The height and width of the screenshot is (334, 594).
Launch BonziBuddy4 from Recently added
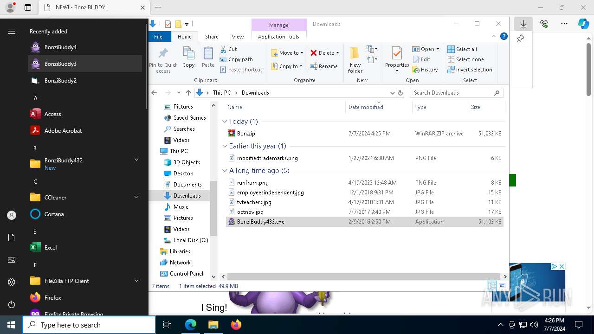point(85,47)
